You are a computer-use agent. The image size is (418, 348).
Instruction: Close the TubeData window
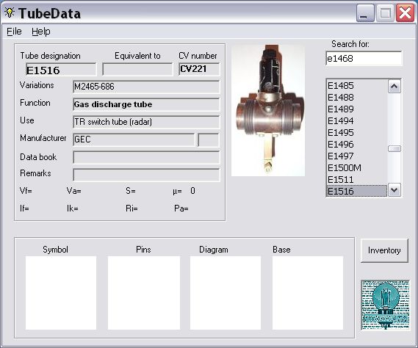pyautogui.click(x=405, y=13)
